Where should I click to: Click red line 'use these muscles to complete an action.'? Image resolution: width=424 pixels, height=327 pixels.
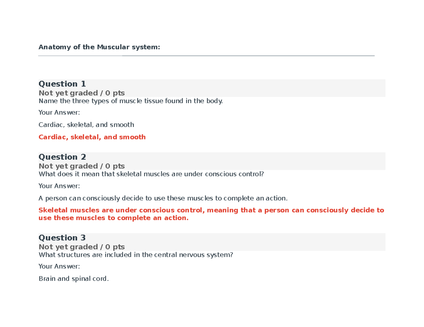(113, 218)
